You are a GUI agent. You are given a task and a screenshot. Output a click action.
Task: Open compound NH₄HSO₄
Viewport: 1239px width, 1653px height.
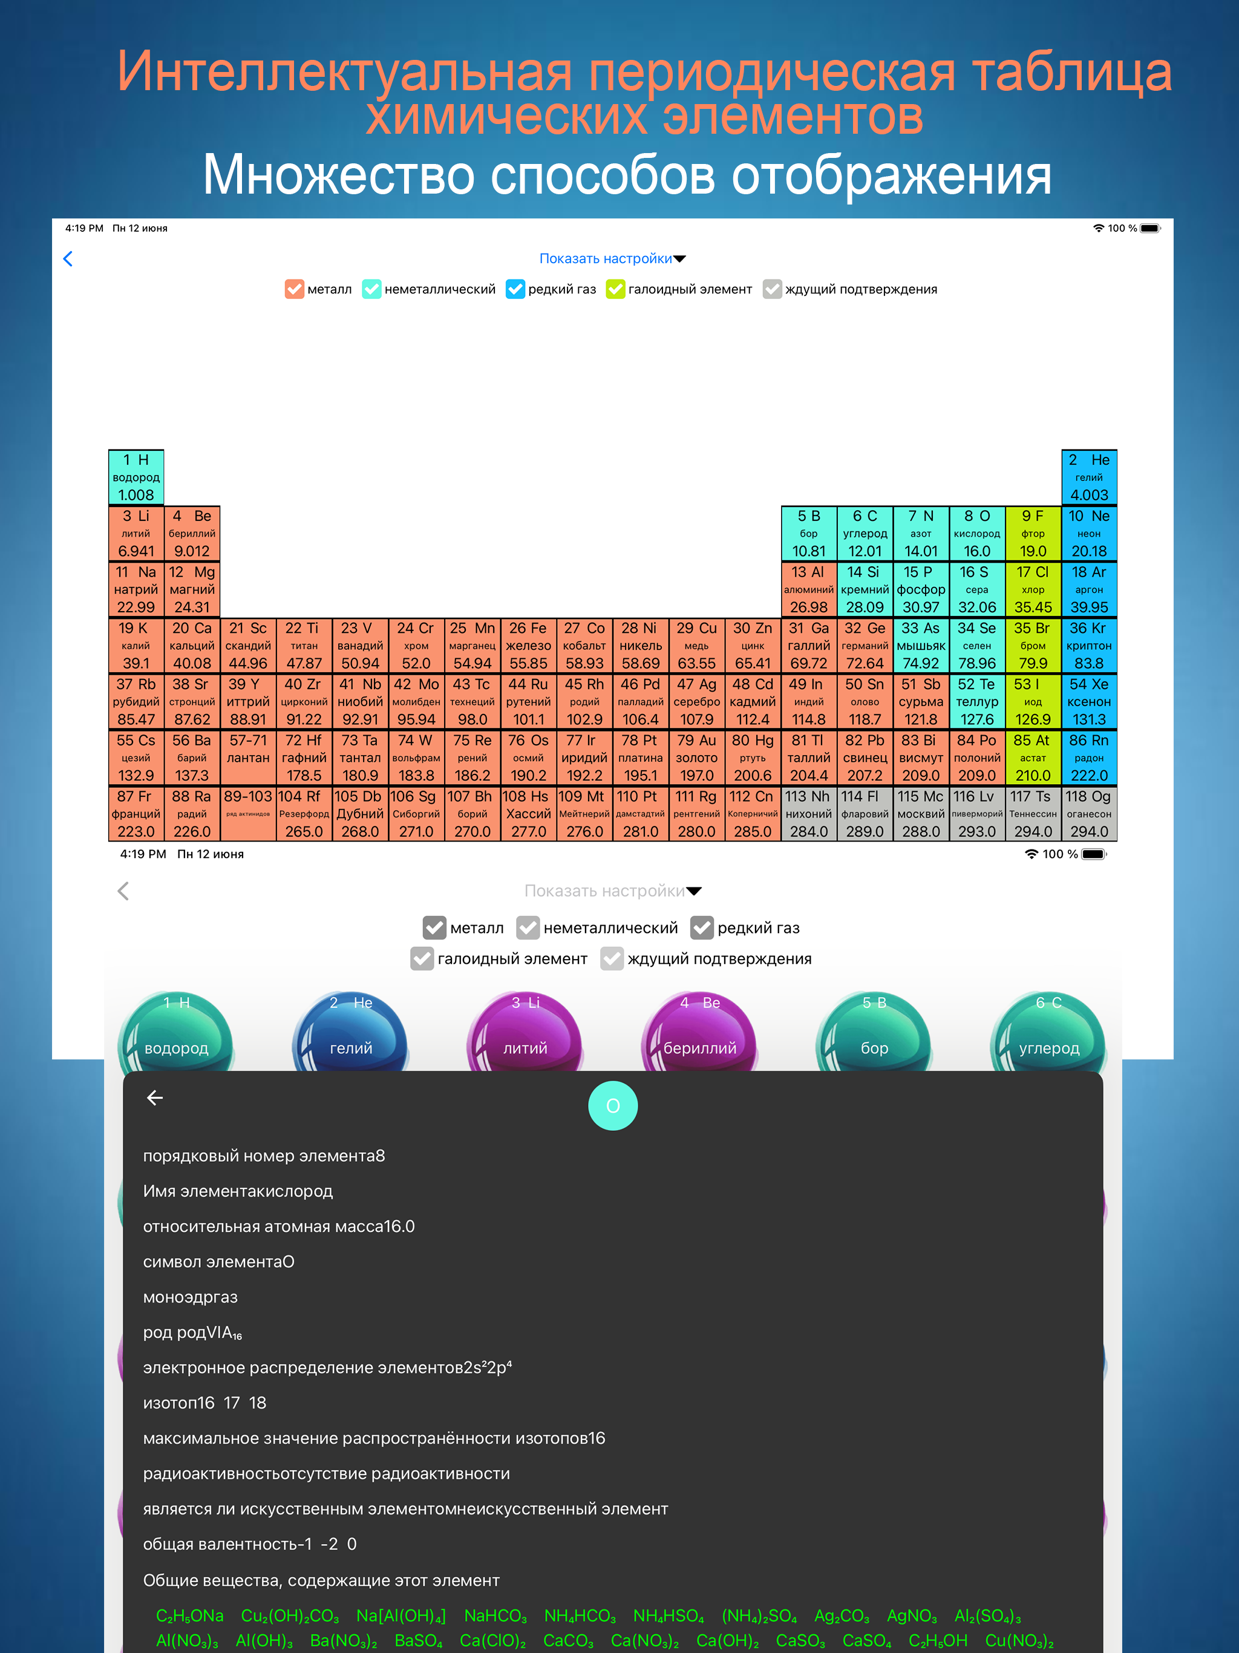669,1615
